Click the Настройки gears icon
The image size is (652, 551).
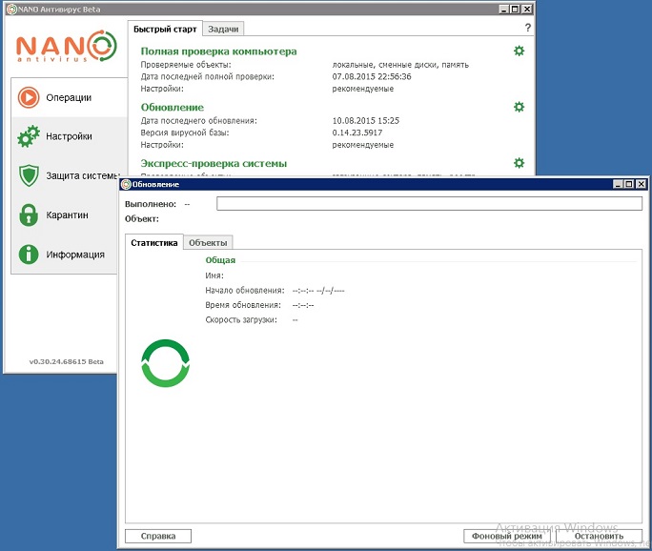tap(29, 136)
